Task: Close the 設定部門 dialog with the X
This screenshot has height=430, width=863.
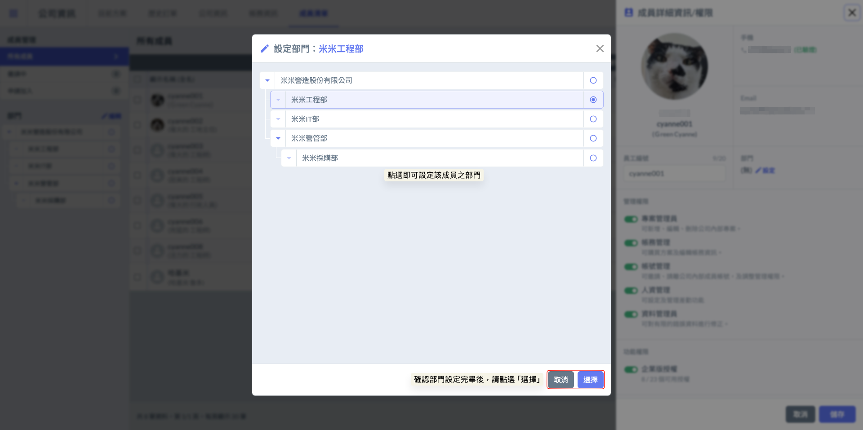Action: click(x=600, y=48)
